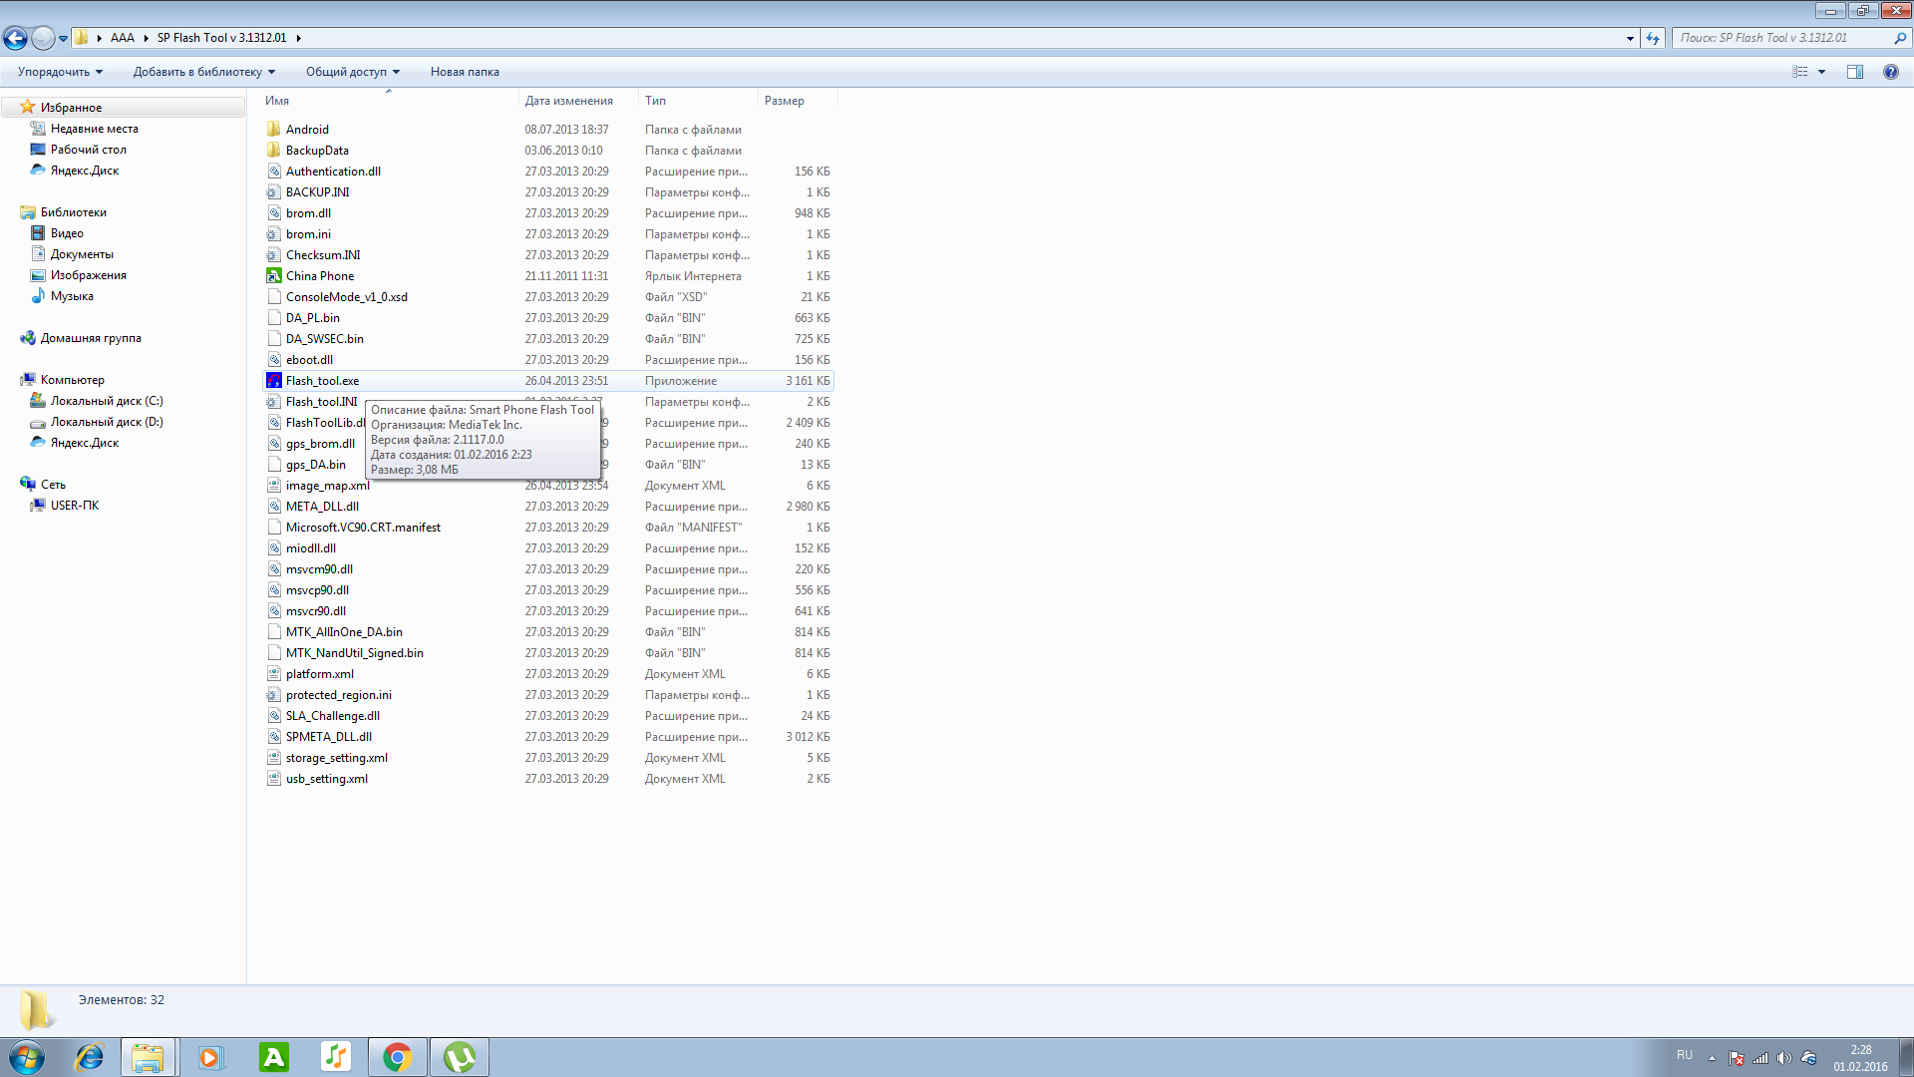The image size is (1914, 1077).
Task: Open Google Chrome from taskbar
Action: [398, 1057]
